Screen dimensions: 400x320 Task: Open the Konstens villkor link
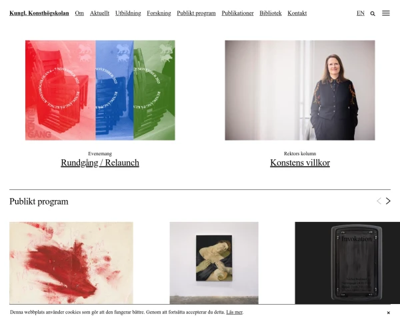(300, 163)
